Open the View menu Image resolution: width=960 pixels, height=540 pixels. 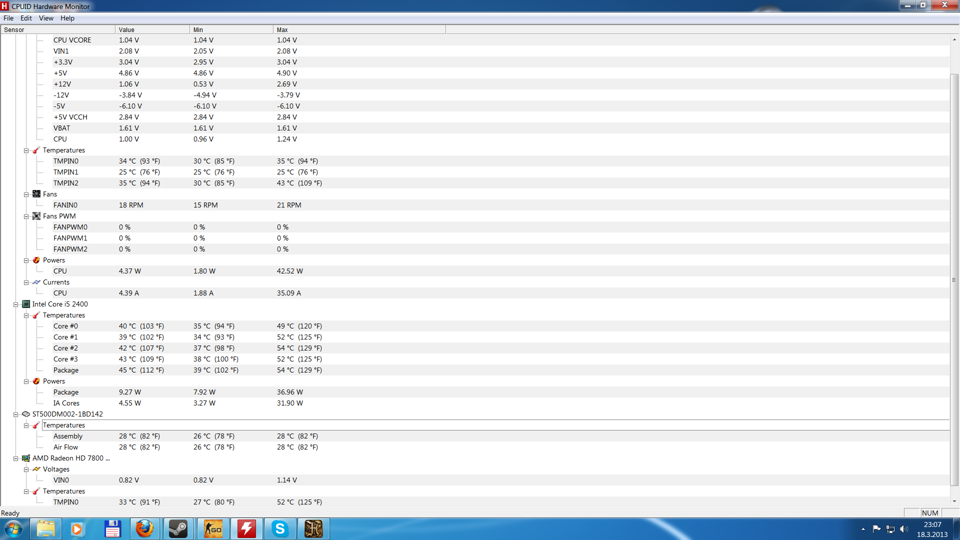46,18
